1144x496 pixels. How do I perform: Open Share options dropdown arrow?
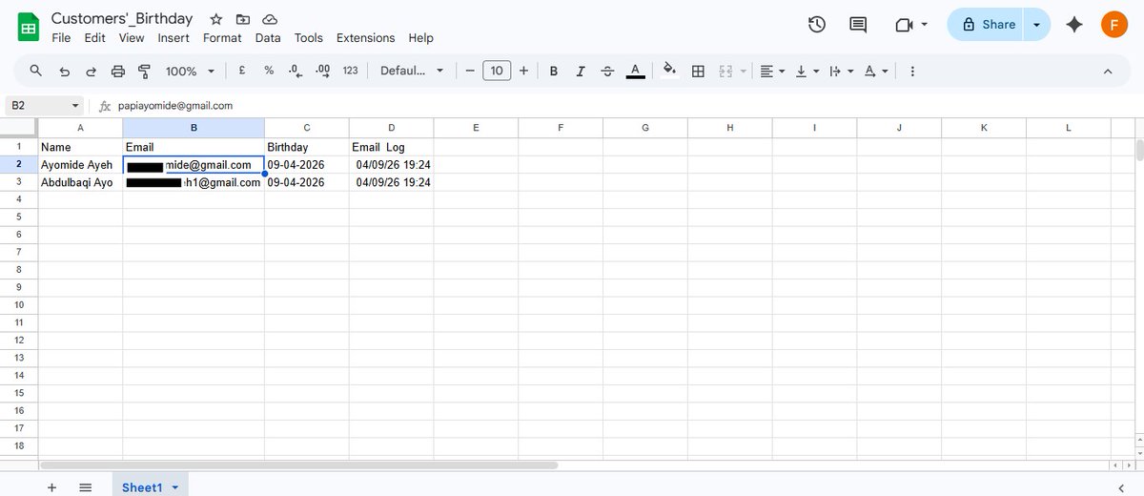pyautogui.click(x=1037, y=25)
